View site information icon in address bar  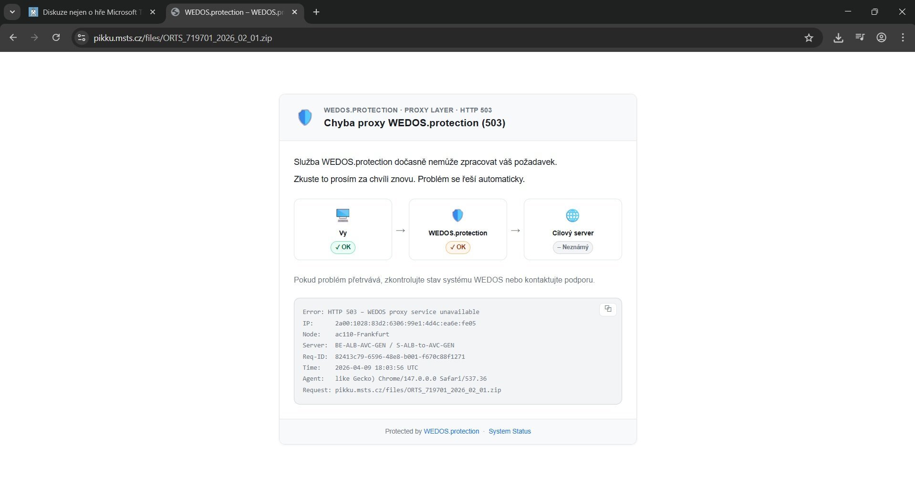(x=82, y=38)
